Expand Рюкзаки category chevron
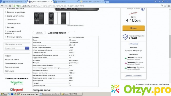Screen dimensions: 171x96 6,27
